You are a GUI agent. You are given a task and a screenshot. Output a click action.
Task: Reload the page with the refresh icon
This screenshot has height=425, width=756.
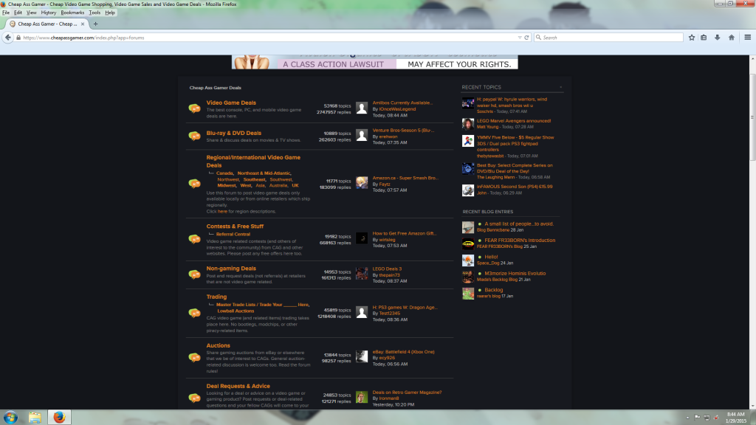526,37
